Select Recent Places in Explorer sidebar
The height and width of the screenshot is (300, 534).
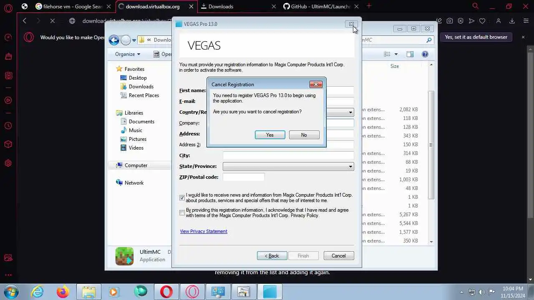pos(144,95)
